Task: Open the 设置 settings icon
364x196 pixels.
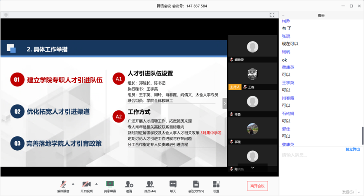Action: point(216,186)
